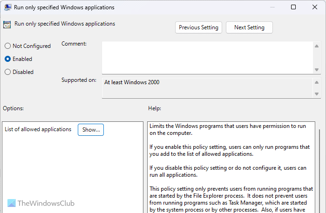Click the policy setting icon beside heading
The image size is (326, 213).
click(7, 25)
